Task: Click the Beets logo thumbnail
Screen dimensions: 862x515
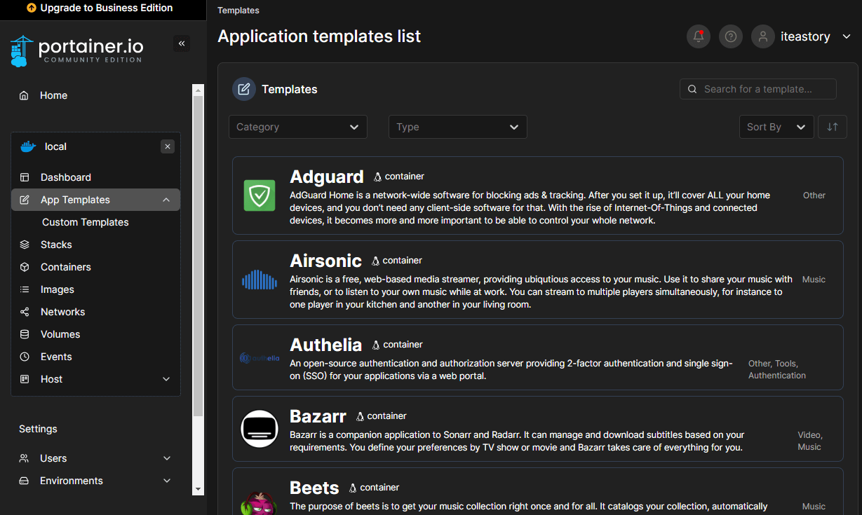Action: (x=260, y=502)
